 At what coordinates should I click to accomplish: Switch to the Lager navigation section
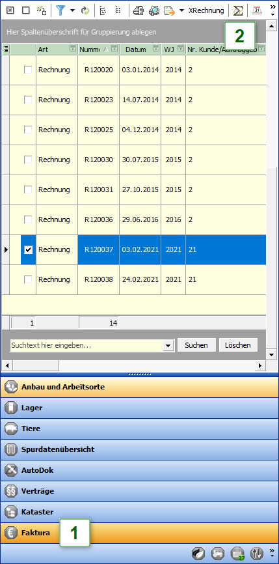139,408
